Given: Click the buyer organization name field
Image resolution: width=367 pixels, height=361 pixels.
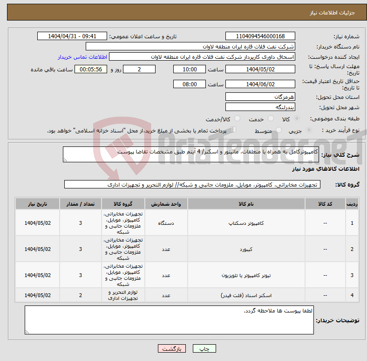Looking at the screenshot, I should (190, 47).
